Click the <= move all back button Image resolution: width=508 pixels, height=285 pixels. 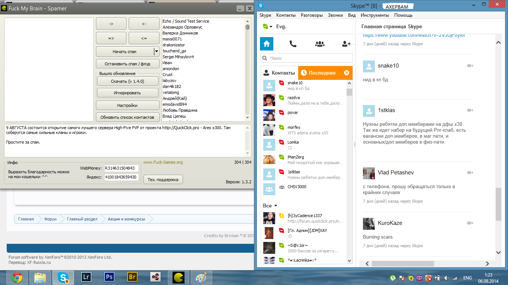pyautogui.click(x=144, y=38)
